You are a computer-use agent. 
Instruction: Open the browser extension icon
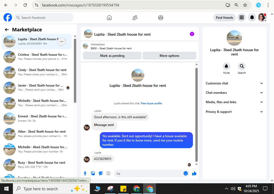[x=258, y=5]
